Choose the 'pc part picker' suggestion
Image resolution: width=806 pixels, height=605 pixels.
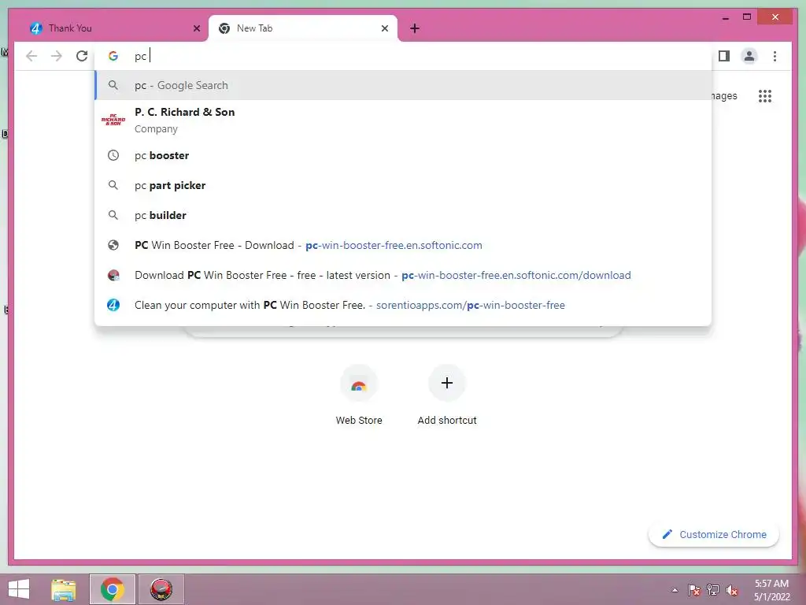point(403,185)
